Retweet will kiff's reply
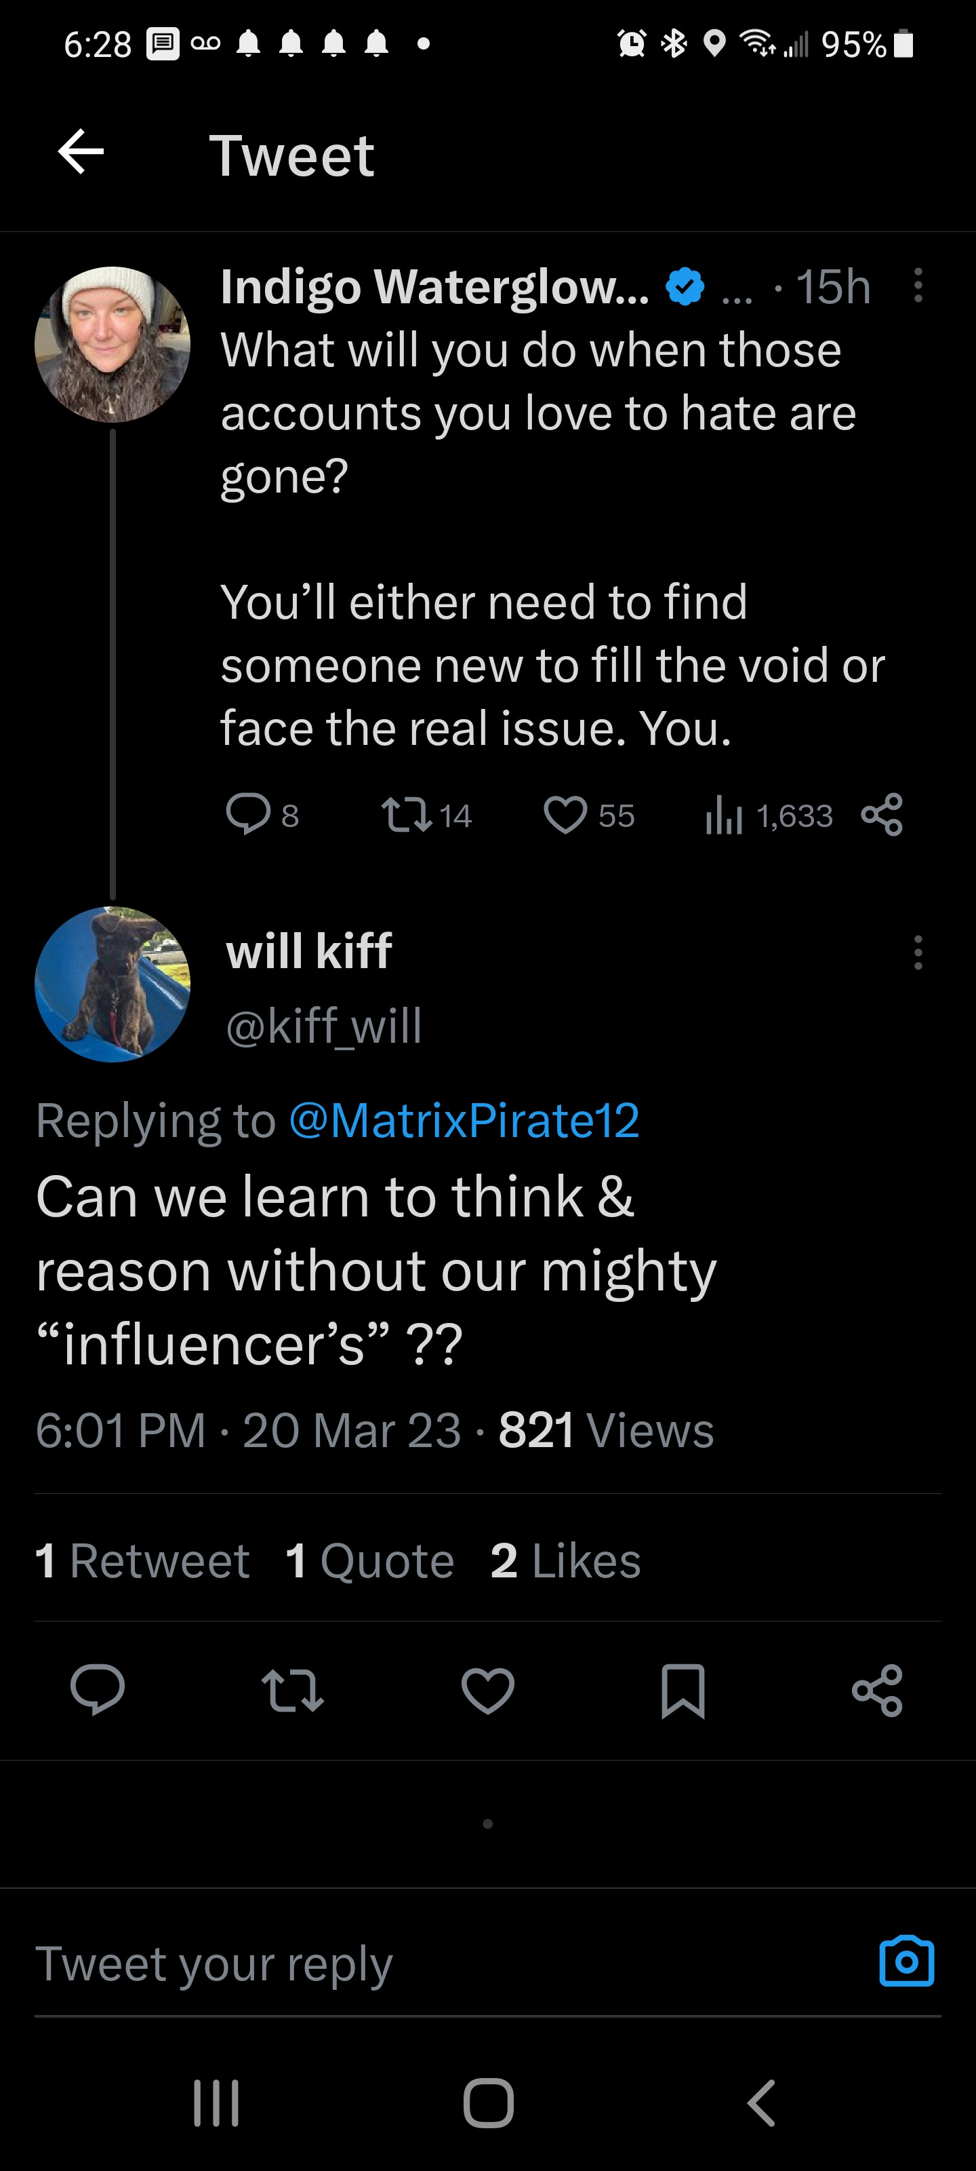976x2171 pixels. (292, 1689)
